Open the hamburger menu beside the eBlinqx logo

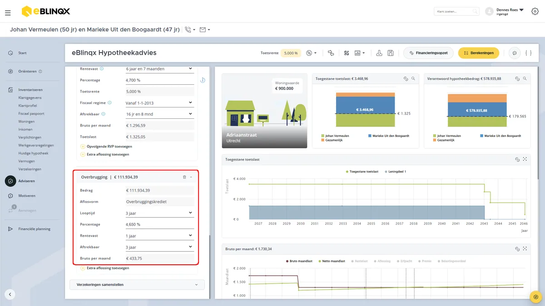click(x=8, y=13)
